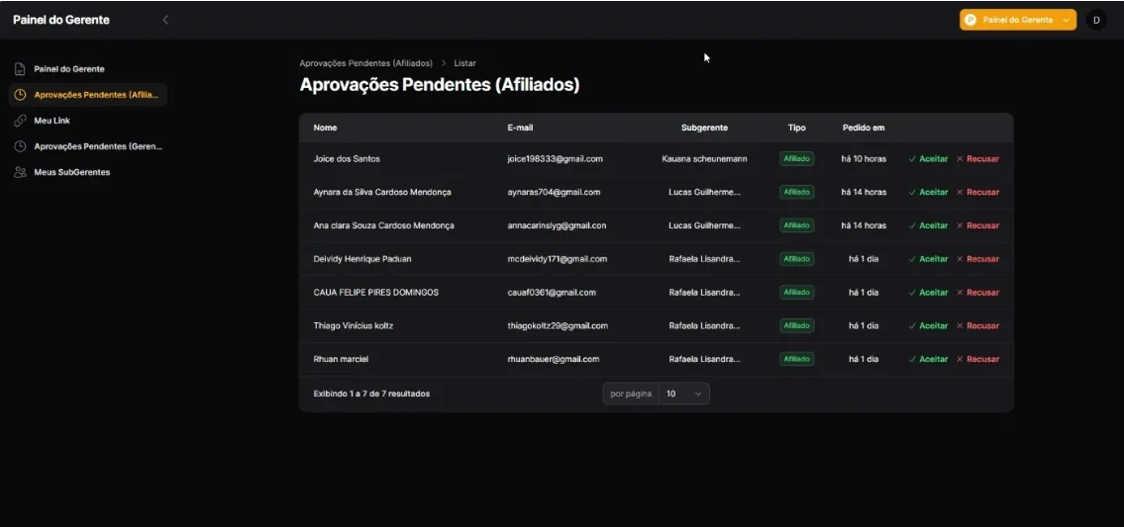The image size is (1124, 527).
Task: Accept Aynara da Silva Cardoso Mendonça request
Action: click(x=928, y=192)
